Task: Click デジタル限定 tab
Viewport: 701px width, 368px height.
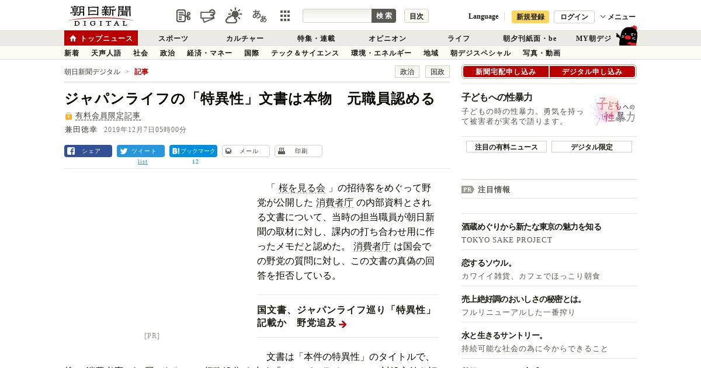Action: pyautogui.click(x=592, y=147)
